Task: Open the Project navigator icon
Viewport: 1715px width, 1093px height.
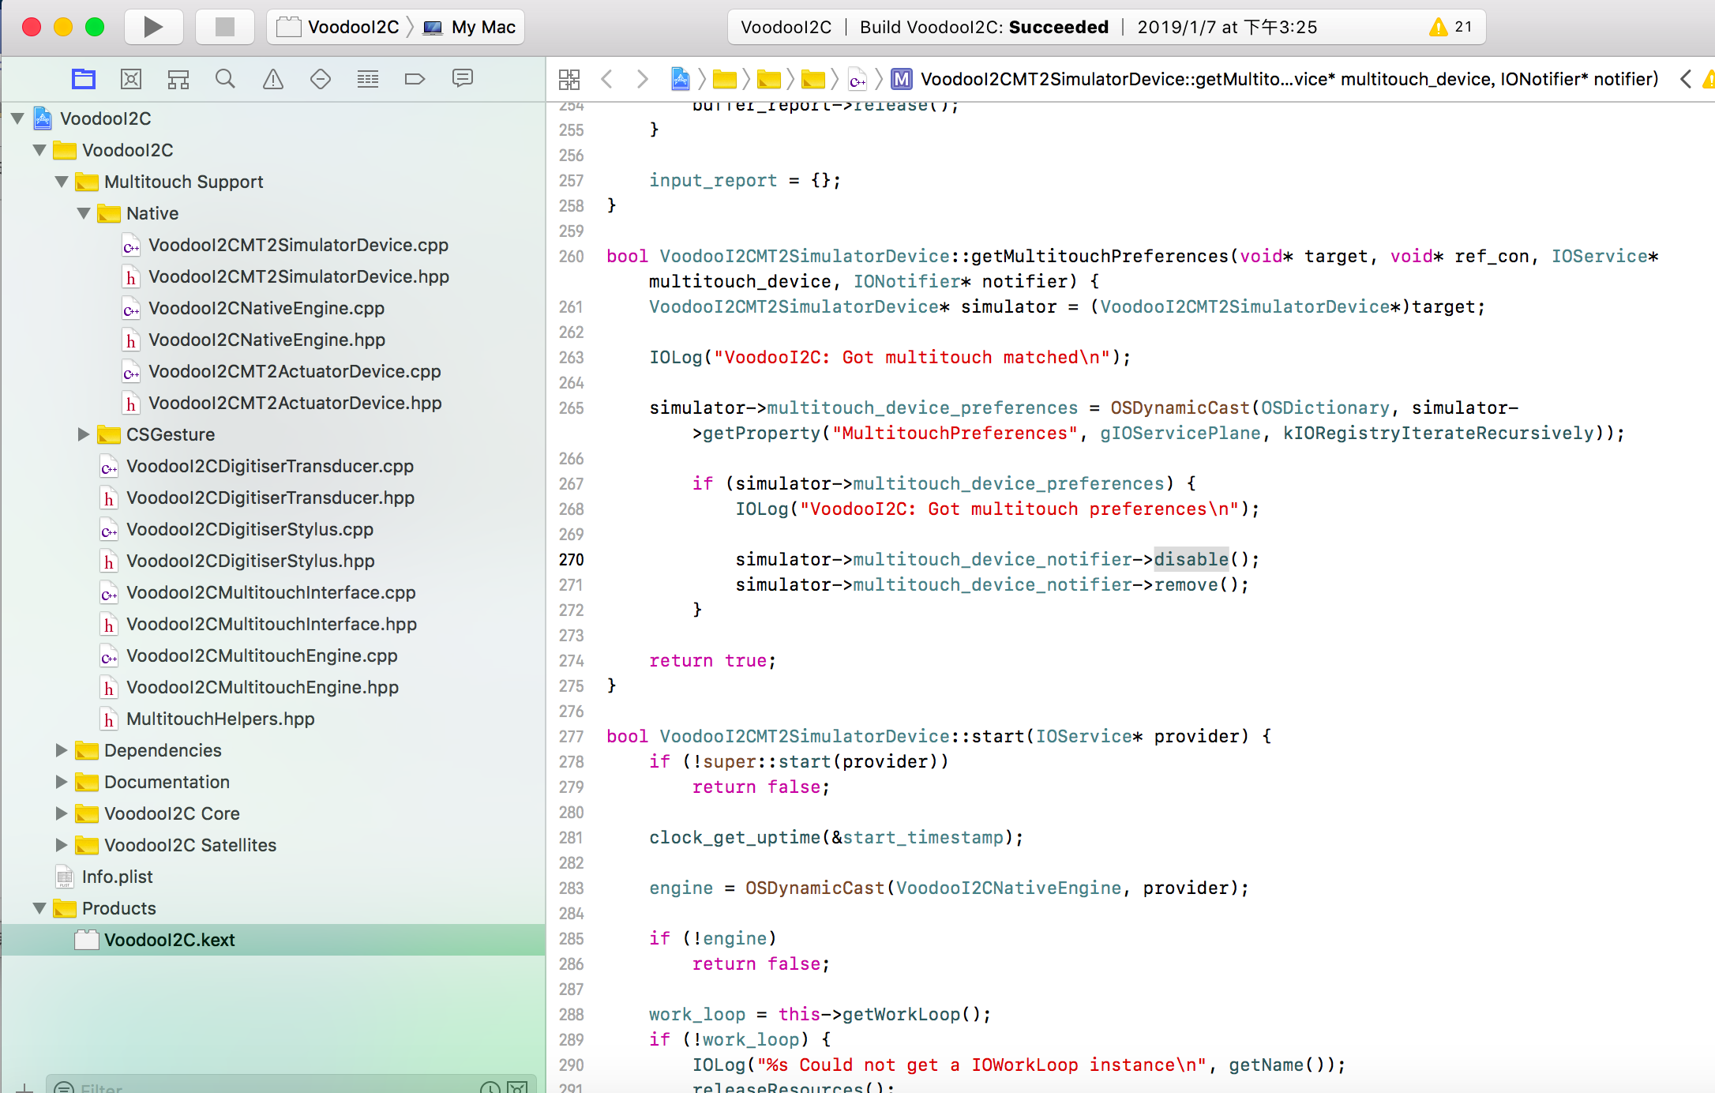Action: tap(84, 79)
